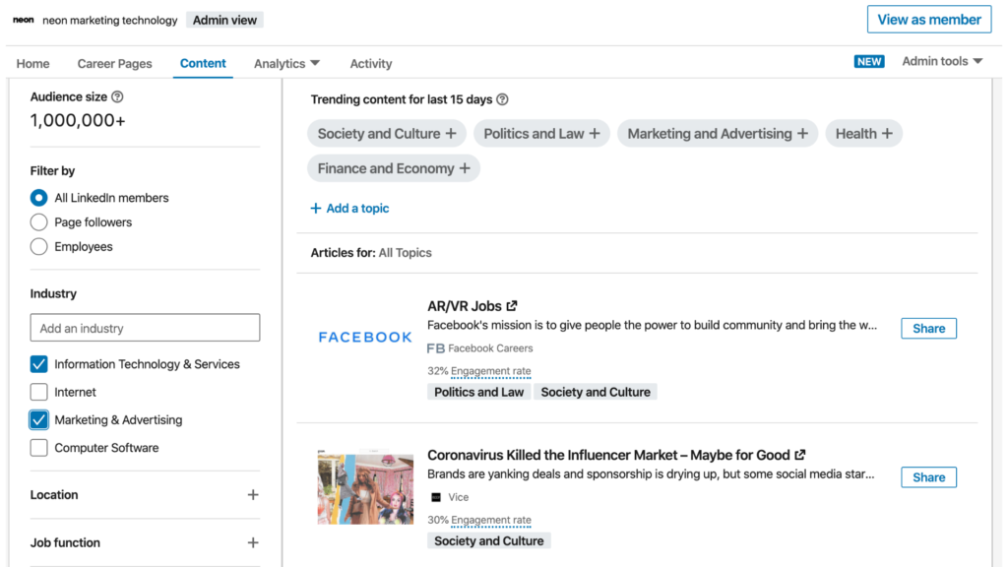Share the AR/VR Jobs article
Viewport: 1008px width, 567px height.
pos(928,329)
